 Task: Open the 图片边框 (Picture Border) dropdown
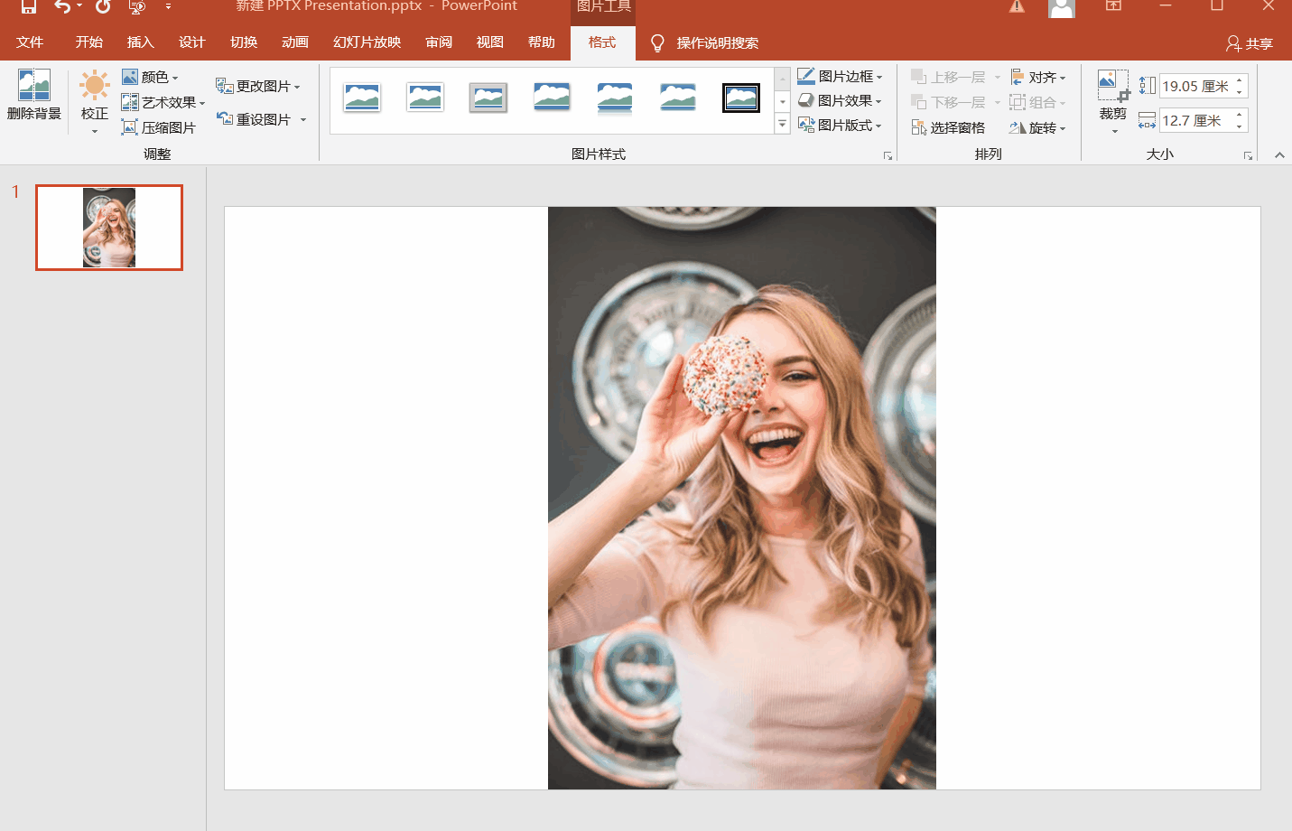click(x=841, y=77)
